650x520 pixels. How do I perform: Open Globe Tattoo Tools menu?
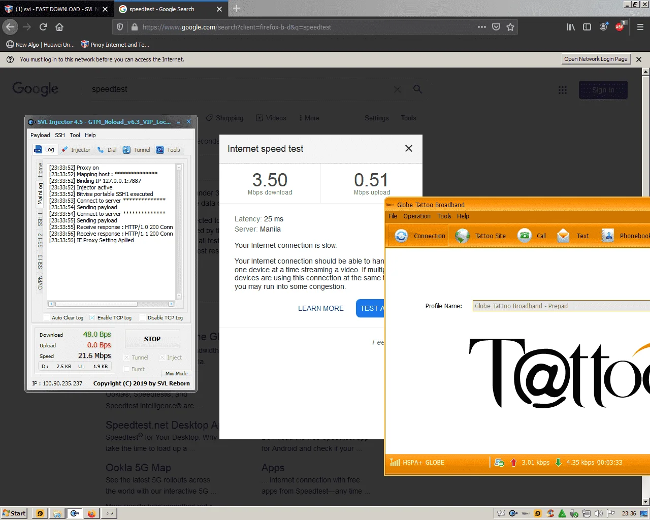(444, 216)
